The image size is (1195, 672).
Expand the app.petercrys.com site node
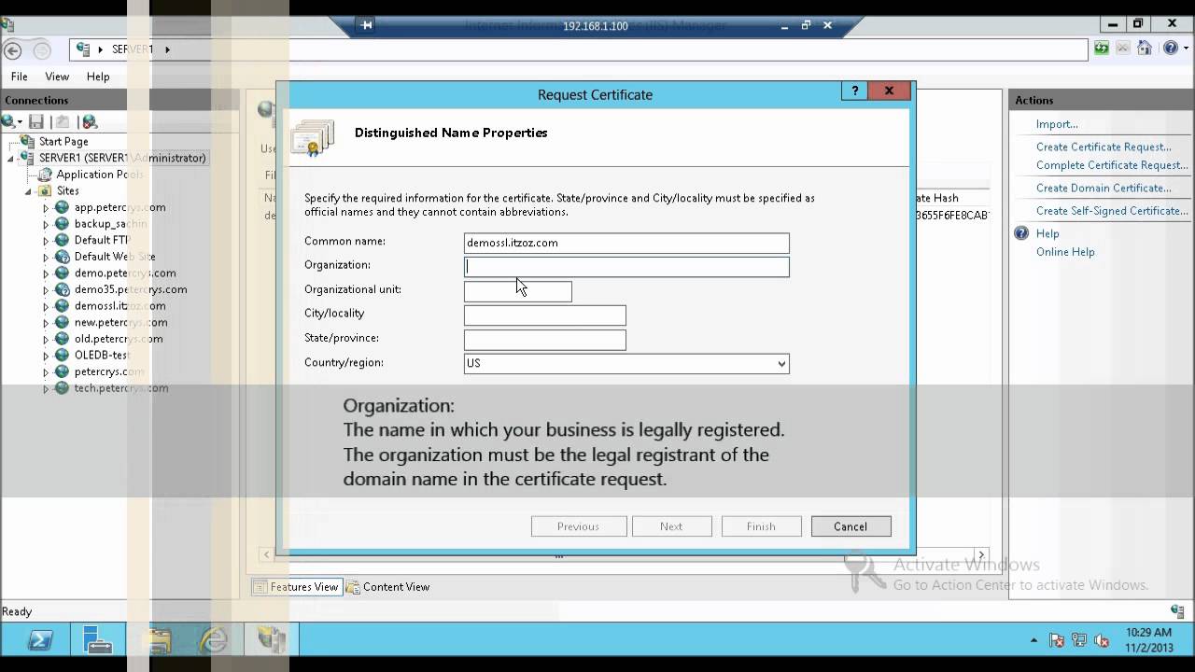[x=46, y=208]
